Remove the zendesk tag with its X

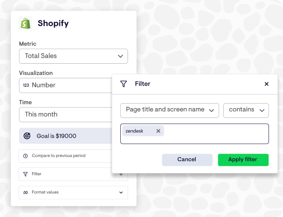click(x=158, y=131)
